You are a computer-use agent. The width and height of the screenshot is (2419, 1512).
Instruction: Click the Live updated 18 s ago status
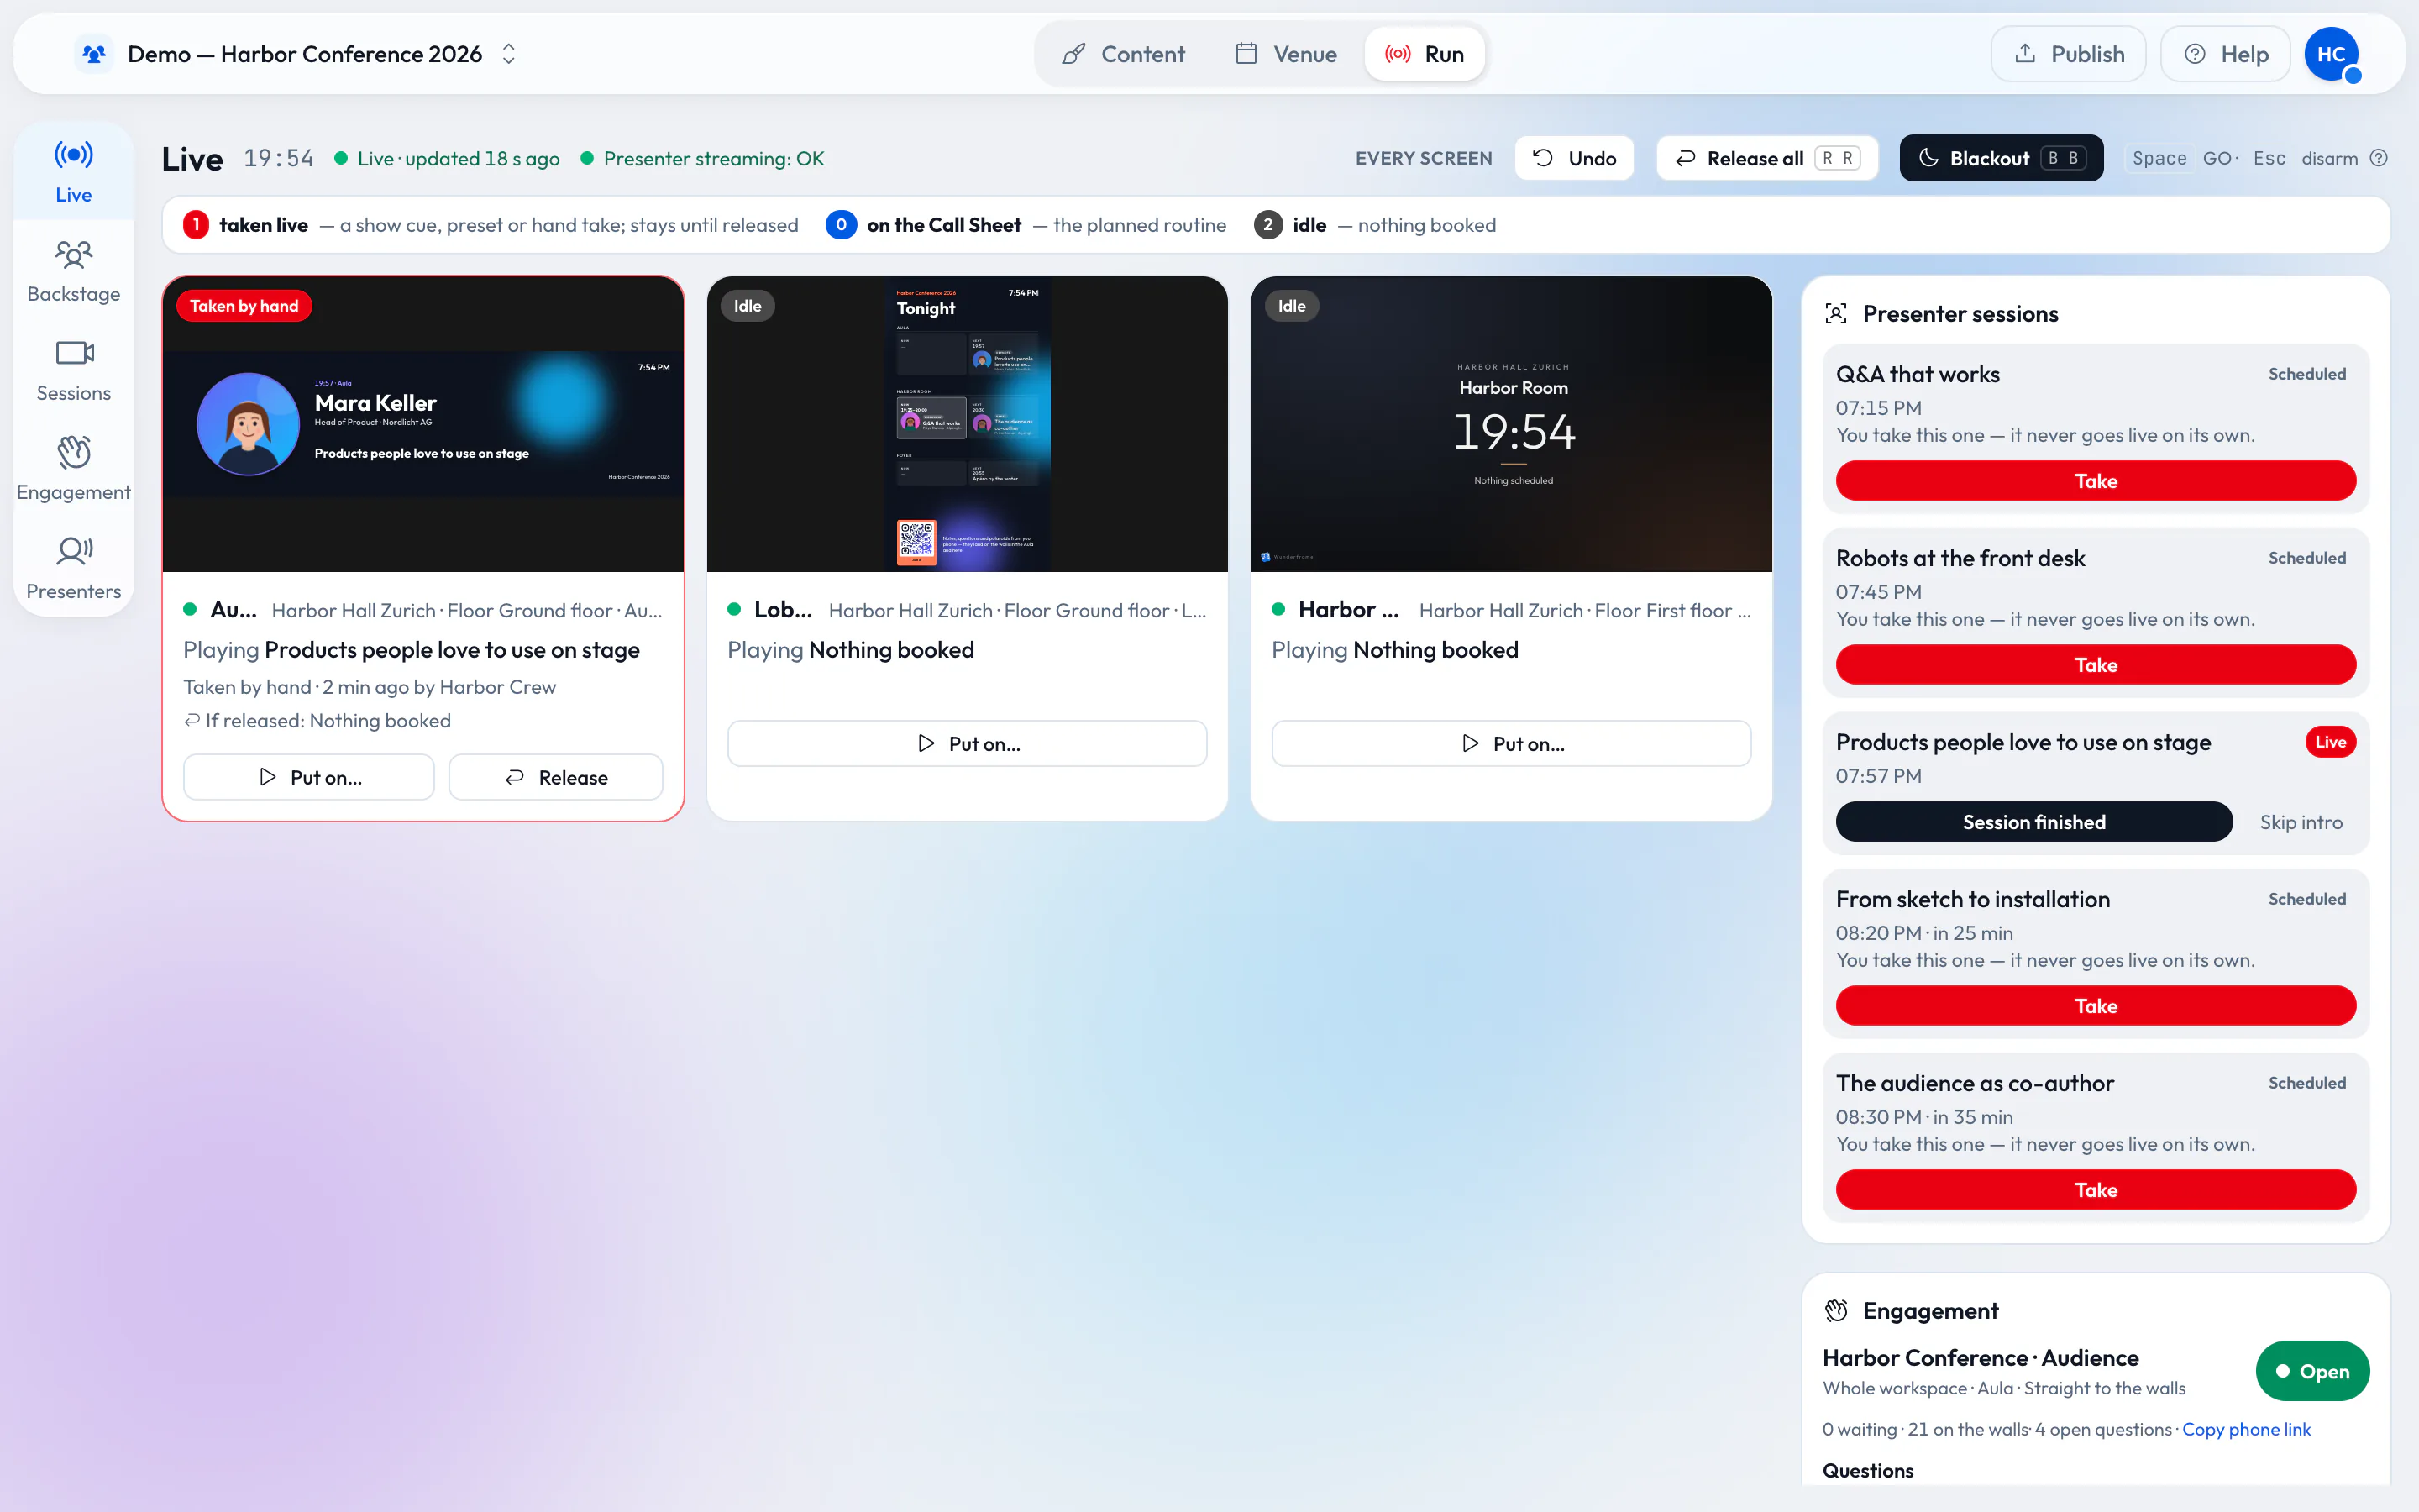click(447, 158)
